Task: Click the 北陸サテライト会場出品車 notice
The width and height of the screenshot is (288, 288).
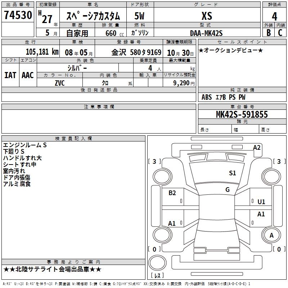Action: [52, 269]
